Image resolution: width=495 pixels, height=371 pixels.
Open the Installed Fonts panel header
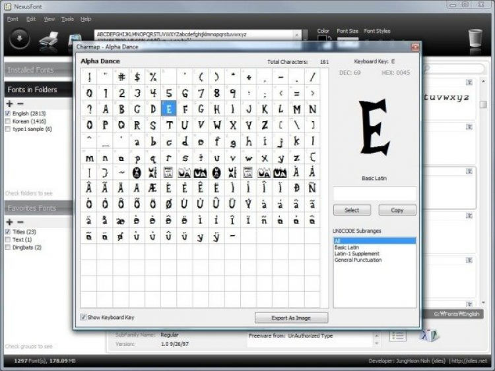tap(38, 70)
